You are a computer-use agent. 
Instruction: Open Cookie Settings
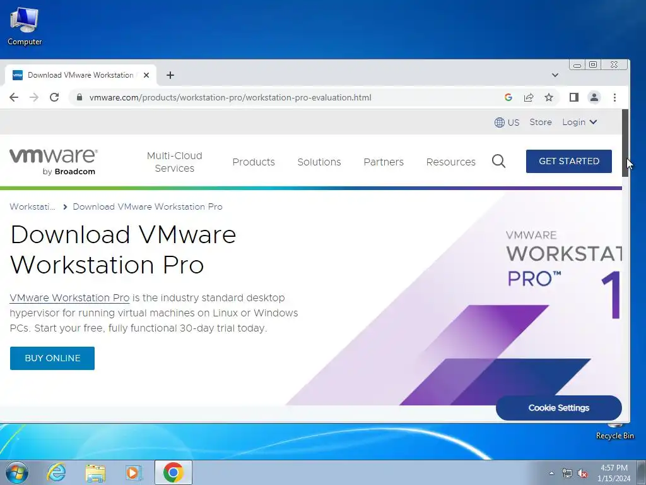coord(559,408)
